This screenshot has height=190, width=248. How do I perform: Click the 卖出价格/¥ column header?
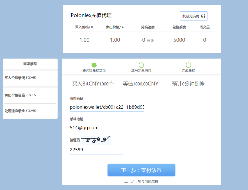coord(115,27)
